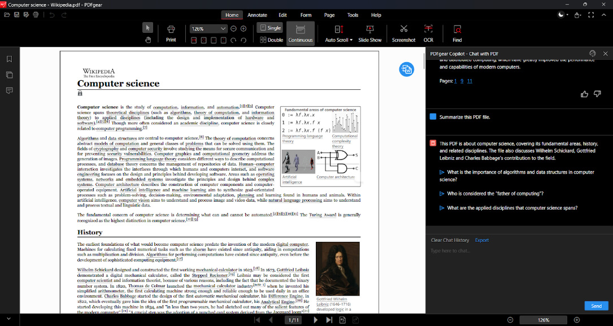The height and width of the screenshot is (326, 613).
Task: Click the Fit Page icon
Action: (204, 40)
